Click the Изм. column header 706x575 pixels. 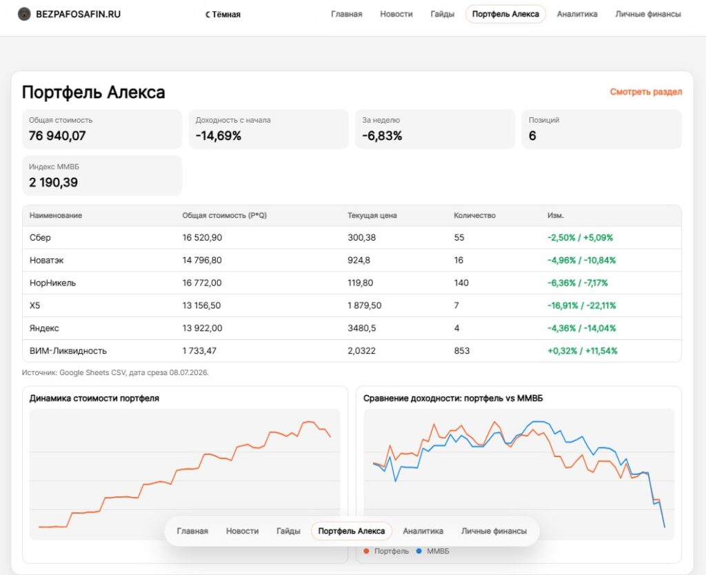pyautogui.click(x=555, y=215)
